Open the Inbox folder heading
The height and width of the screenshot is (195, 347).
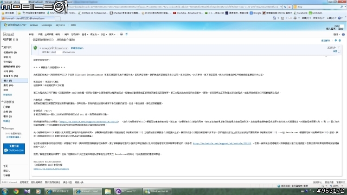click(10, 40)
